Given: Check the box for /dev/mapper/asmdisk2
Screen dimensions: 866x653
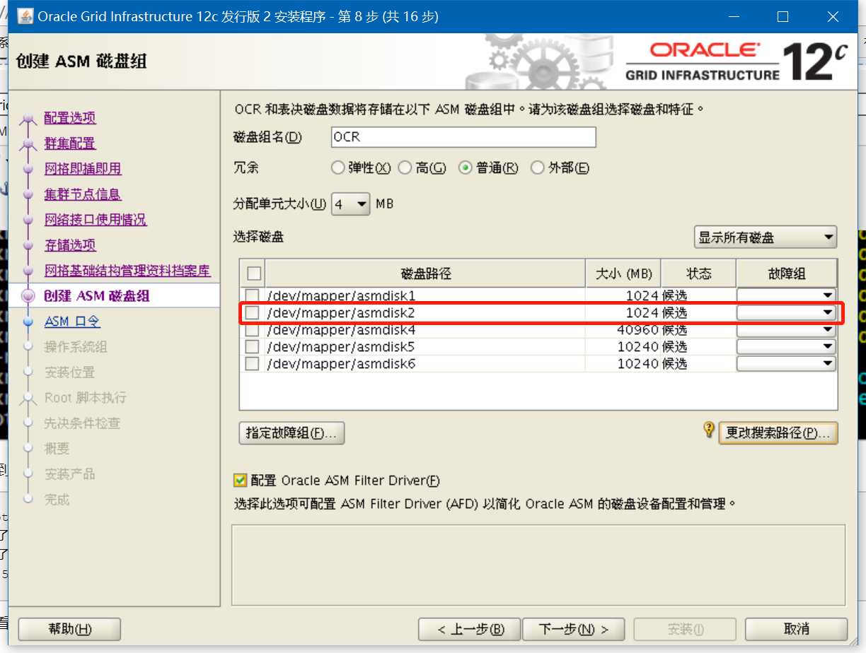Looking at the screenshot, I should click(x=252, y=312).
